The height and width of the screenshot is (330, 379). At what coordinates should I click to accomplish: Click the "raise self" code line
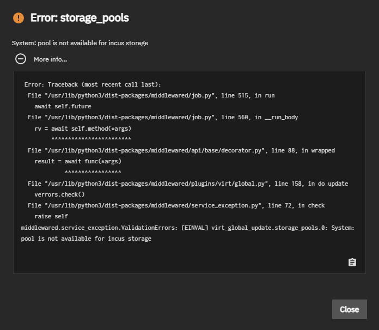click(x=51, y=216)
